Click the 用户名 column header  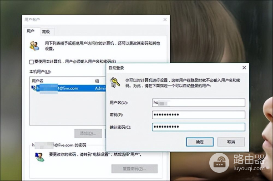37,81
